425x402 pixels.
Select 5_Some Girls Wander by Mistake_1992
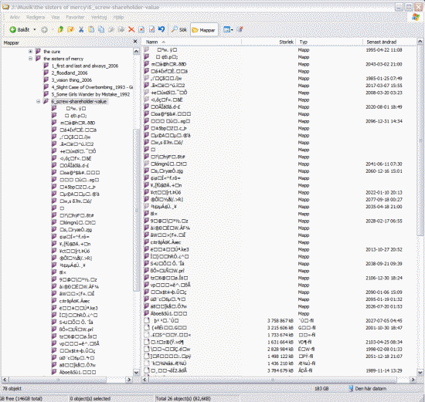click(x=90, y=94)
